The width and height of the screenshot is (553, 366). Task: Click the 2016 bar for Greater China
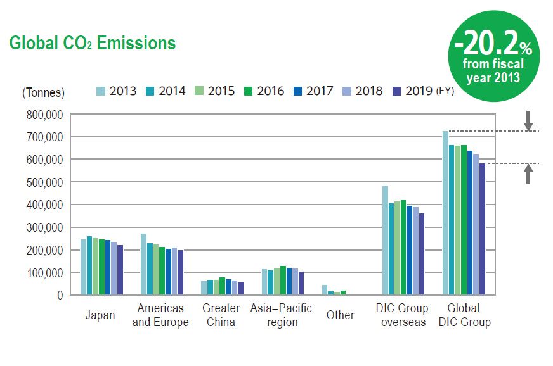pyautogui.click(x=222, y=286)
